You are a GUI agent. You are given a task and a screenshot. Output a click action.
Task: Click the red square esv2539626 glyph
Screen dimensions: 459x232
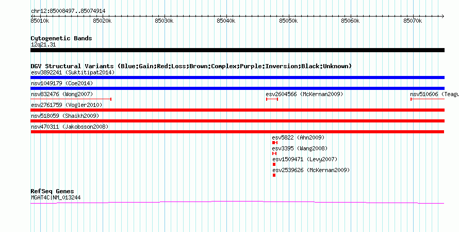[x=274, y=175]
